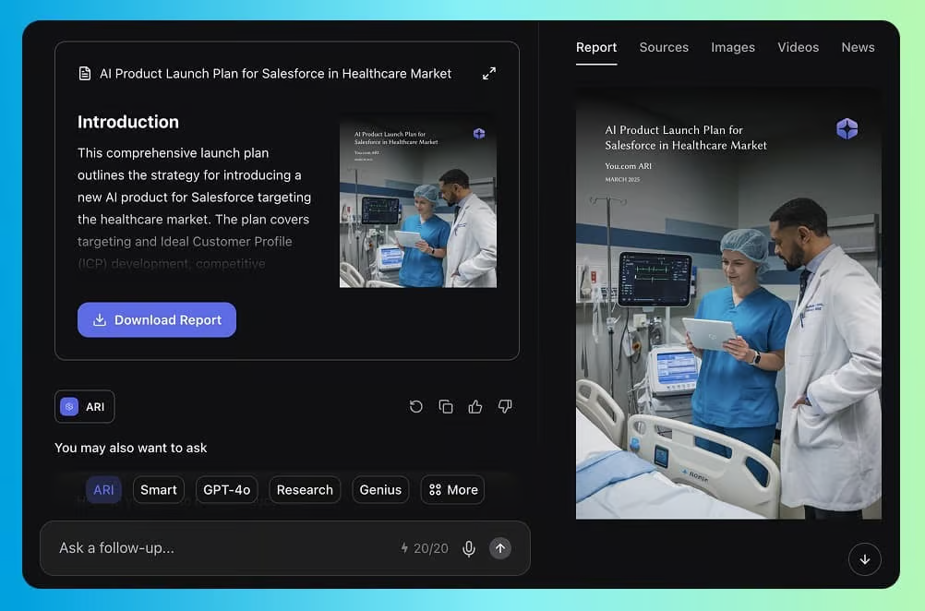This screenshot has width=925, height=611.
Task: Click the Download Report button
Action: 157,319
